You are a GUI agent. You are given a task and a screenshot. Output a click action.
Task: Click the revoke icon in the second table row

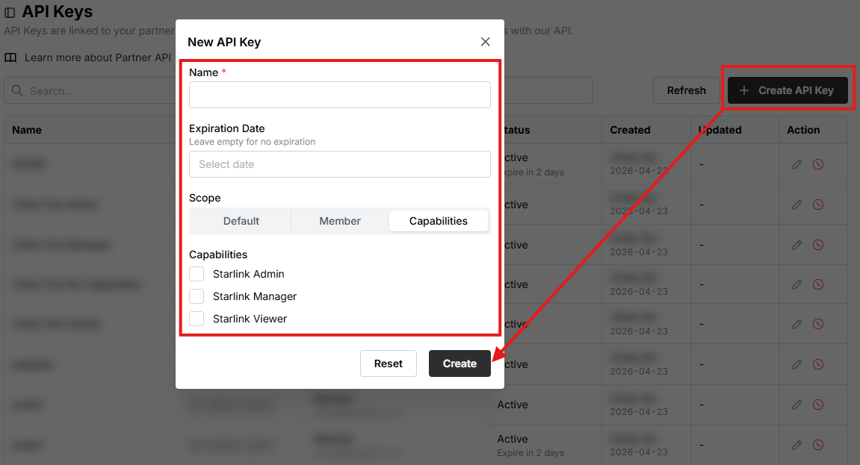coord(817,205)
